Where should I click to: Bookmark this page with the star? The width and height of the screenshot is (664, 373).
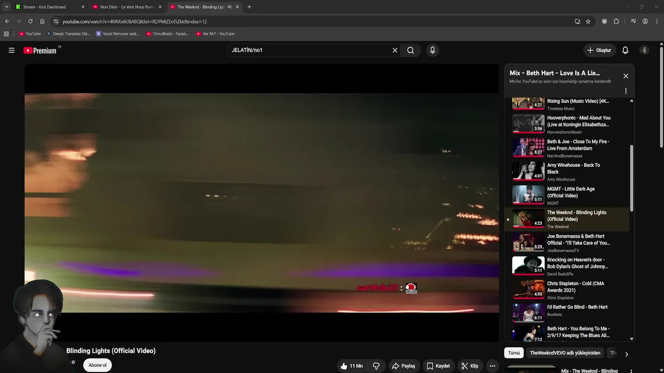(588, 21)
